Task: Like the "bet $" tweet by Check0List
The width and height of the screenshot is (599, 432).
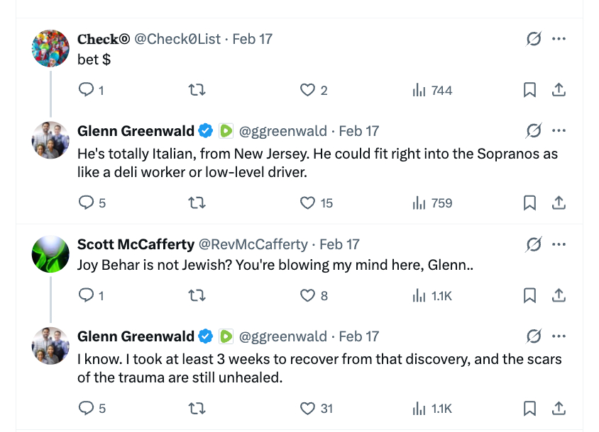Action: click(x=307, y=90)
